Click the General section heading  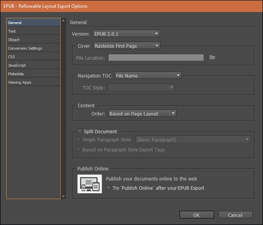click(78, 22)
